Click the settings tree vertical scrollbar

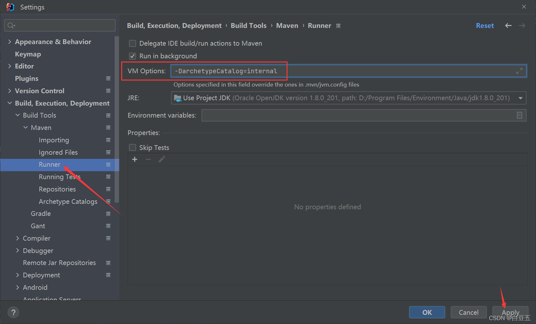(x=116, y=119)
